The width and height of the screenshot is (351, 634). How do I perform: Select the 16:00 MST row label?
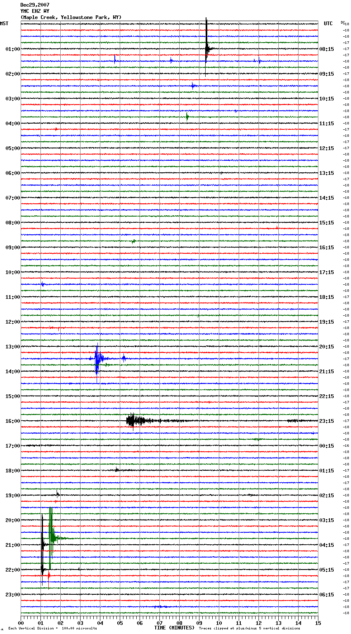pyautogui.click(x=13, y=421)
